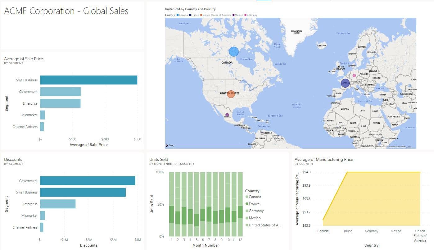Viewport: 434px width, 250px height.
Task: Click the Units Sold chart title
Action: pos(159,159)
